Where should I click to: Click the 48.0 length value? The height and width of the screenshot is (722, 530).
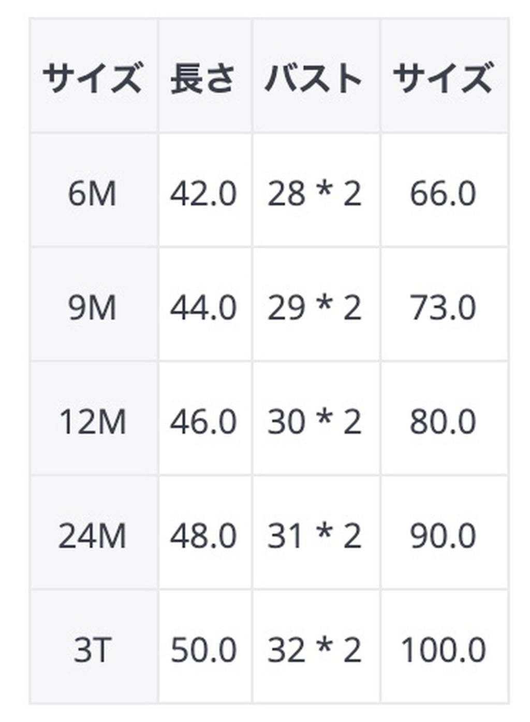pos(204,535)
